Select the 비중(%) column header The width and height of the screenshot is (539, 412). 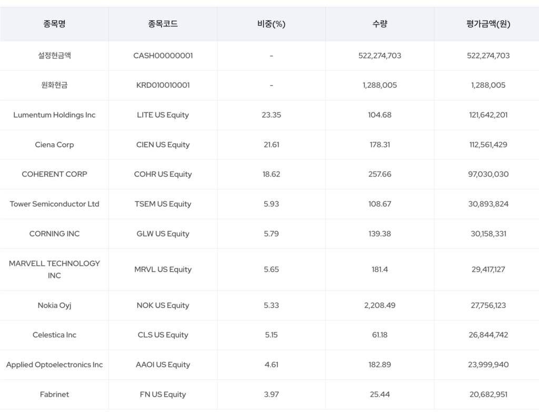coord(271,24)
